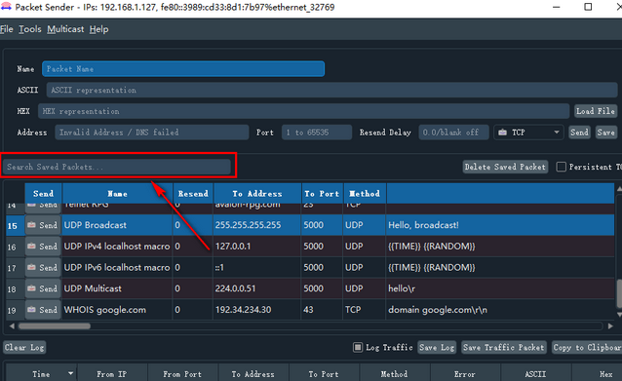Image resolution: width=622 pixels, height=381 pixels.
Task: Send the UDP IPv4 localhost macro packet
Action: (x=43, y=247)
